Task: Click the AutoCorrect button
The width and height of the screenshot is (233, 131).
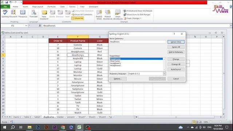Action: click(x=176, y=70)
